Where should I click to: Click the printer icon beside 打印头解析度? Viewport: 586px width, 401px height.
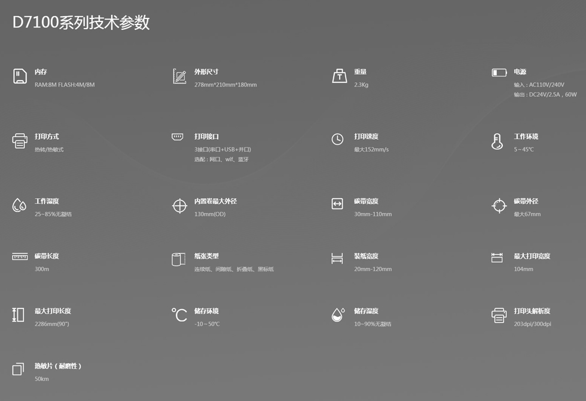(x=499, y=315)
